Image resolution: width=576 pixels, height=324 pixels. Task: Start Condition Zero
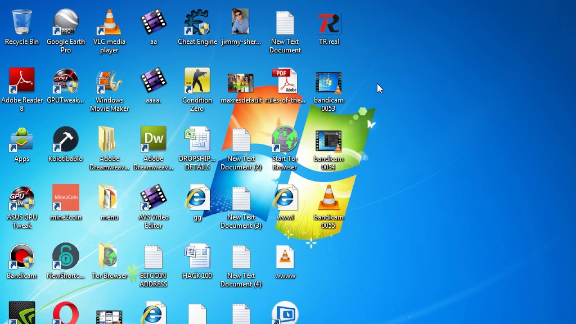(x=197, y=81)
